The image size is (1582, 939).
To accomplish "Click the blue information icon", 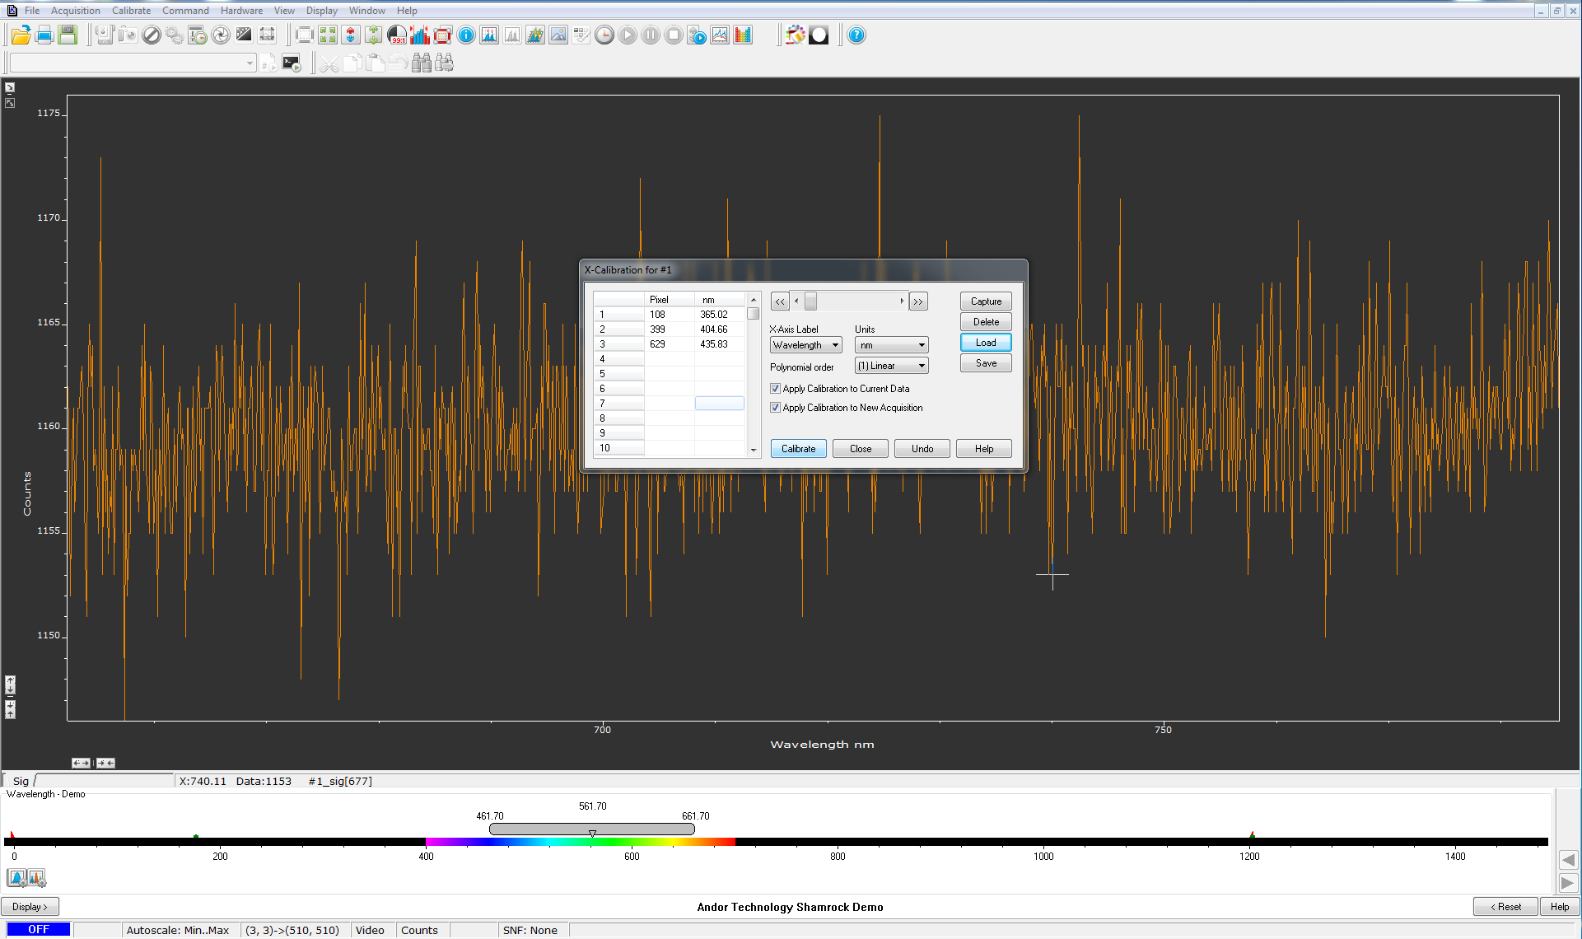I will [466, 35].
